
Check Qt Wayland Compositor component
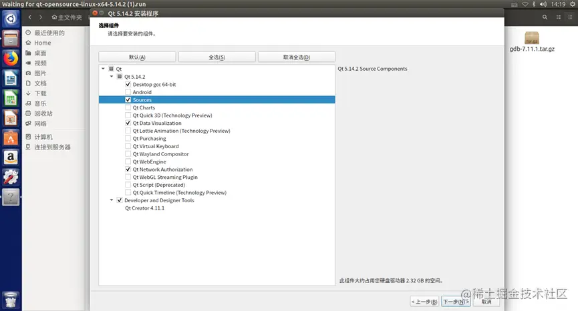(x=128, y=154)
